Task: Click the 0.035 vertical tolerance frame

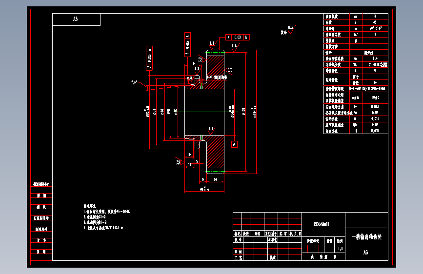Action: click(149, 58)
